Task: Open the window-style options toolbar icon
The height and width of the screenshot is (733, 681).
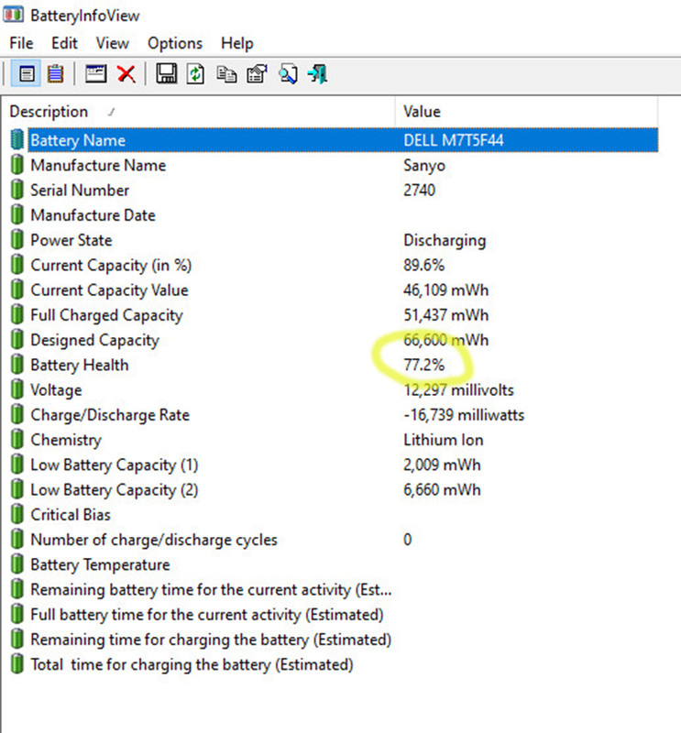Action: coord(96,74)
